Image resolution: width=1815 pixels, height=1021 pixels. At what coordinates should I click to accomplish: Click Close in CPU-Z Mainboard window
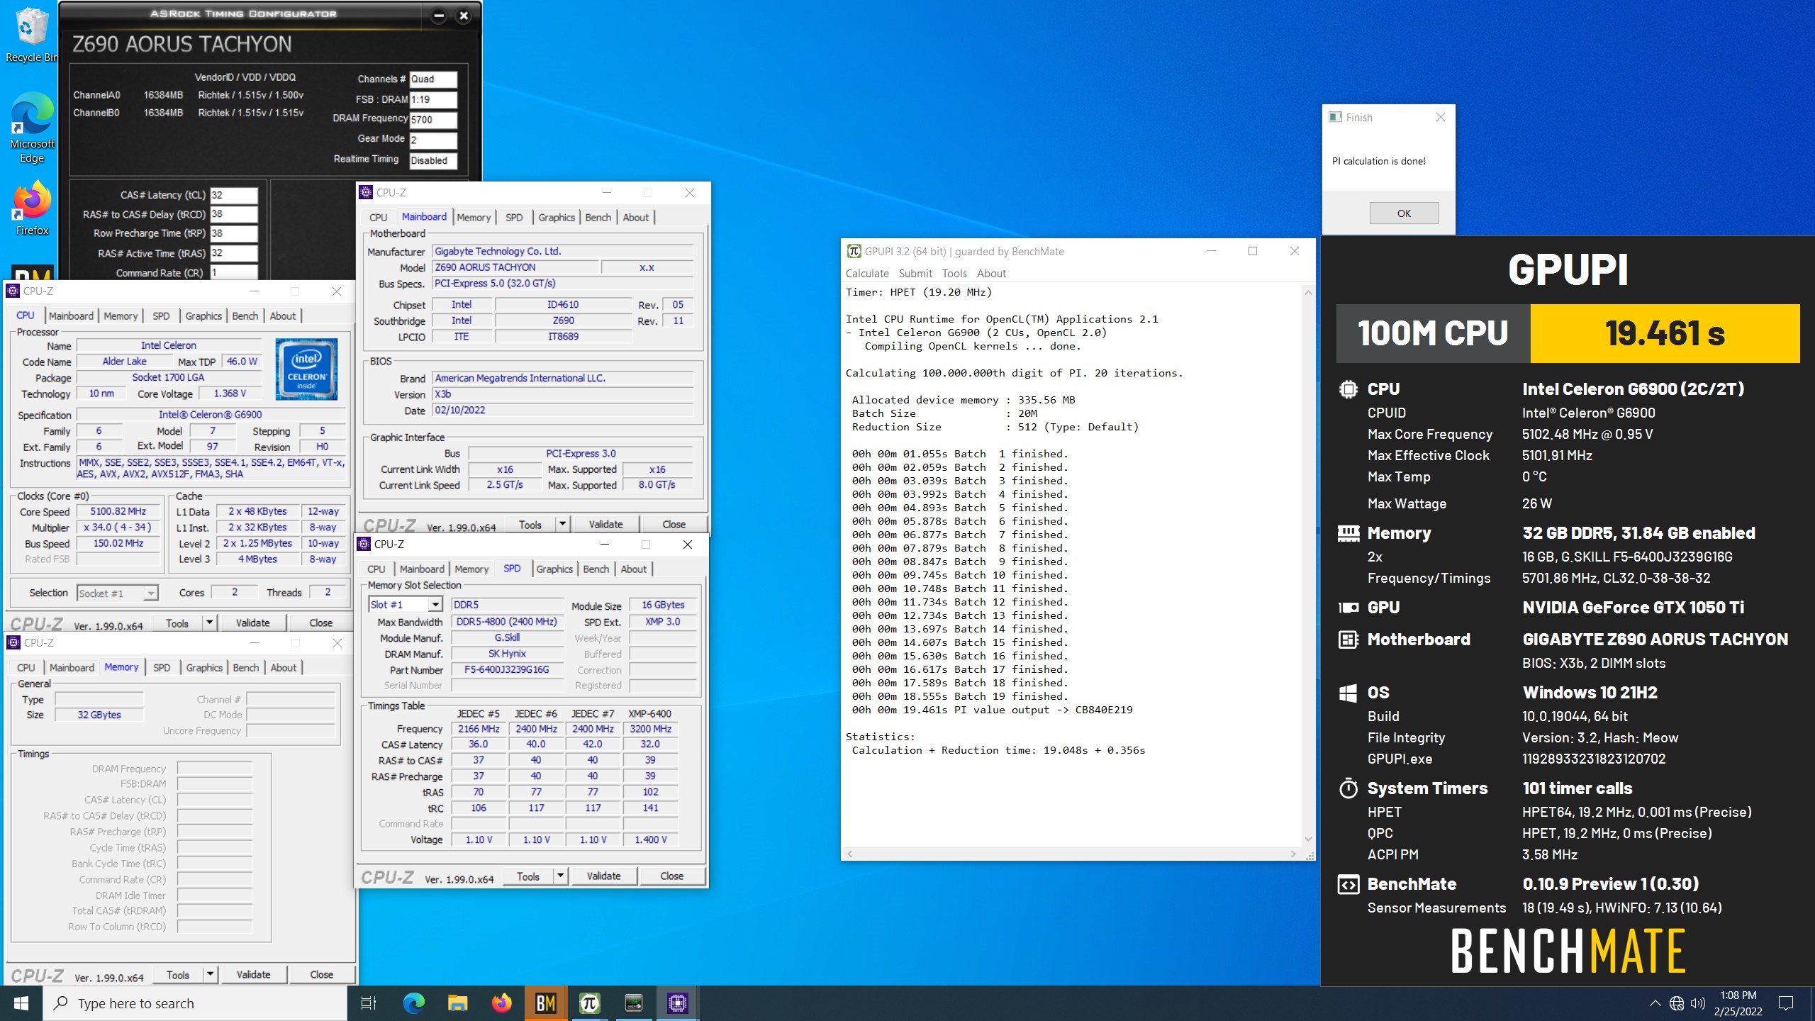(674, 524)
